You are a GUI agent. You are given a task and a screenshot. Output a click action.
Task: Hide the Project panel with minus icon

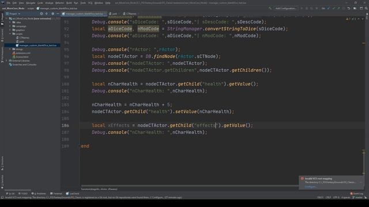58,14
